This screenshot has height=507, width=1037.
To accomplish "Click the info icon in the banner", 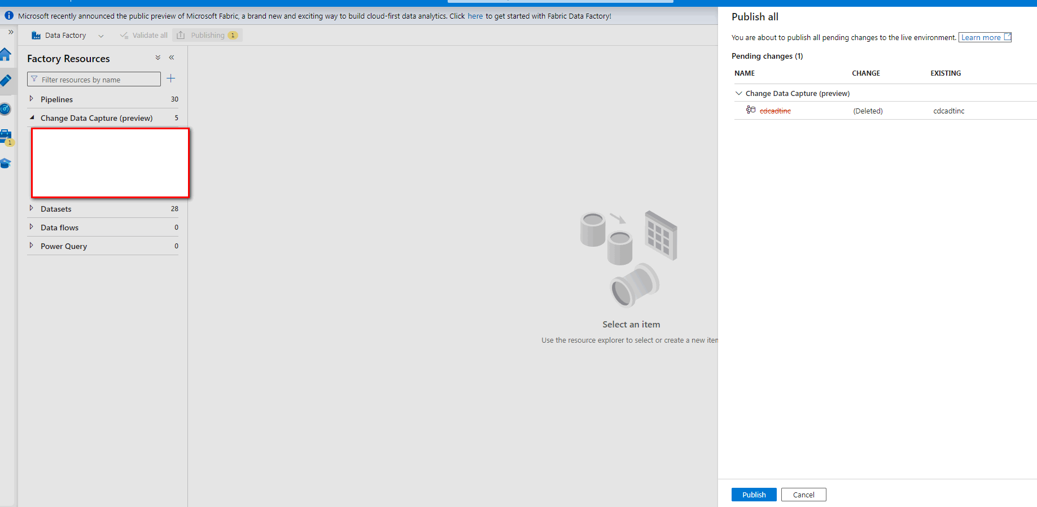I will (9, 16).
